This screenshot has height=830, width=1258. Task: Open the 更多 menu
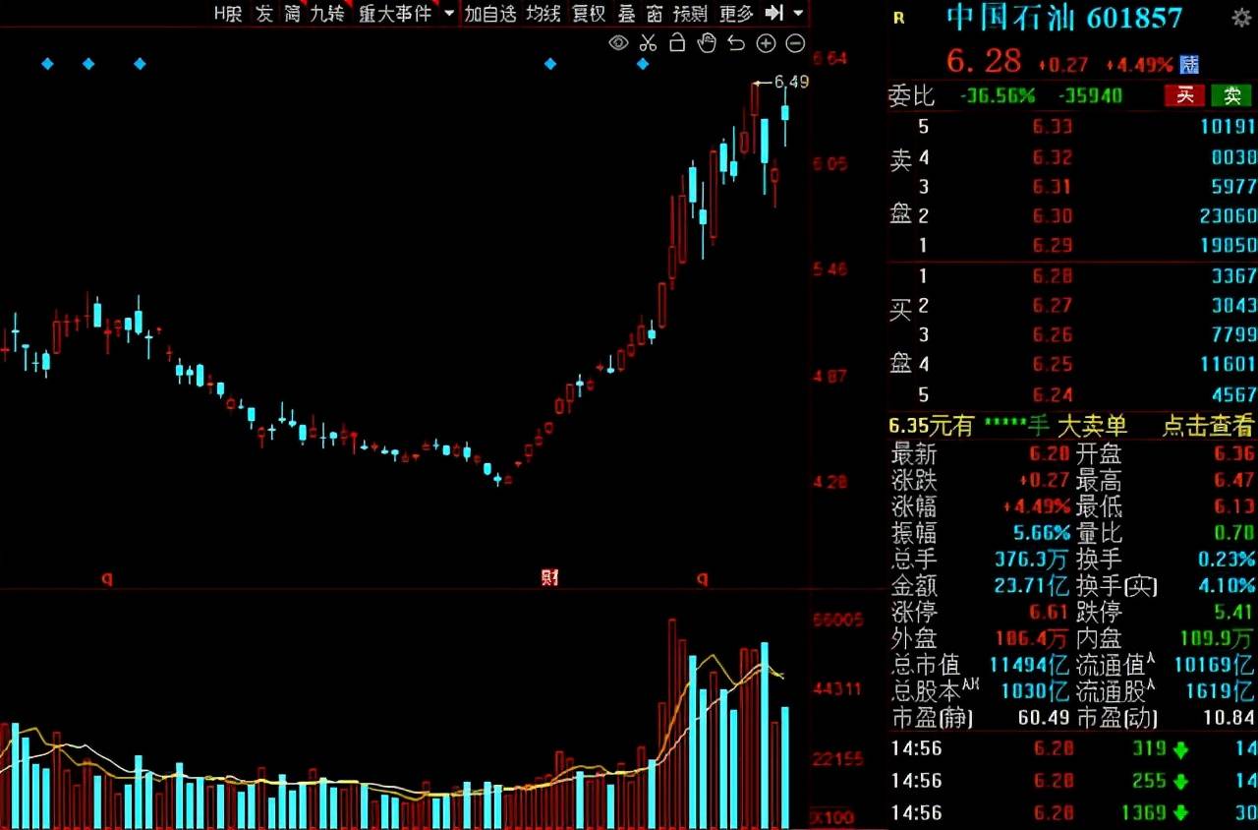pos(736,13)
